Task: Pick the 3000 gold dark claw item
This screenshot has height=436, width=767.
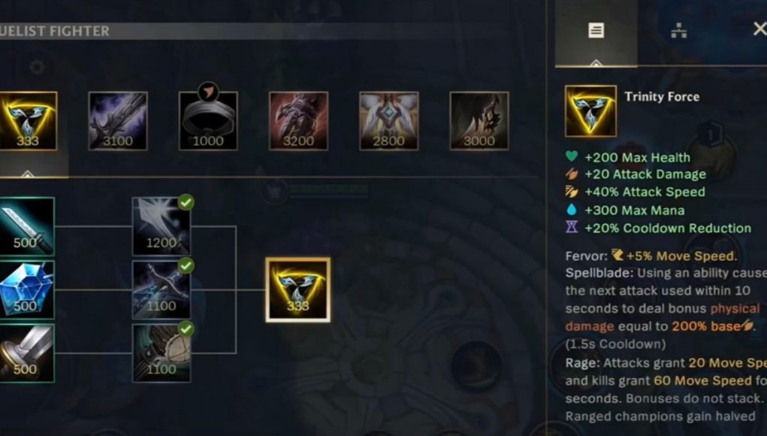Action: tap(479, 121)
